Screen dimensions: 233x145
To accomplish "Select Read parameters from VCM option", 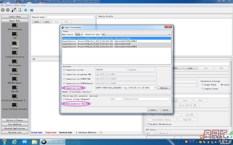I will 64,104.
